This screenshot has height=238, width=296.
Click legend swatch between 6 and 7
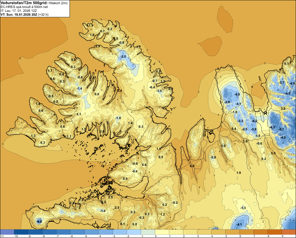tap(247, 232)
